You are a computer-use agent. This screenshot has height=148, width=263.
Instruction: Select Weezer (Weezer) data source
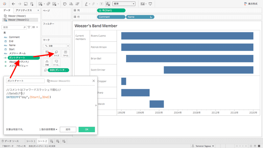pyautogui.click(x=17, y=16)
